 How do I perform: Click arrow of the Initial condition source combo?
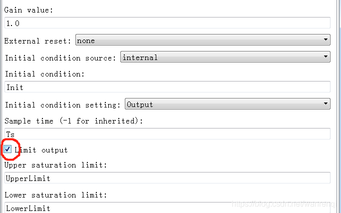click(x=326, y=57)
